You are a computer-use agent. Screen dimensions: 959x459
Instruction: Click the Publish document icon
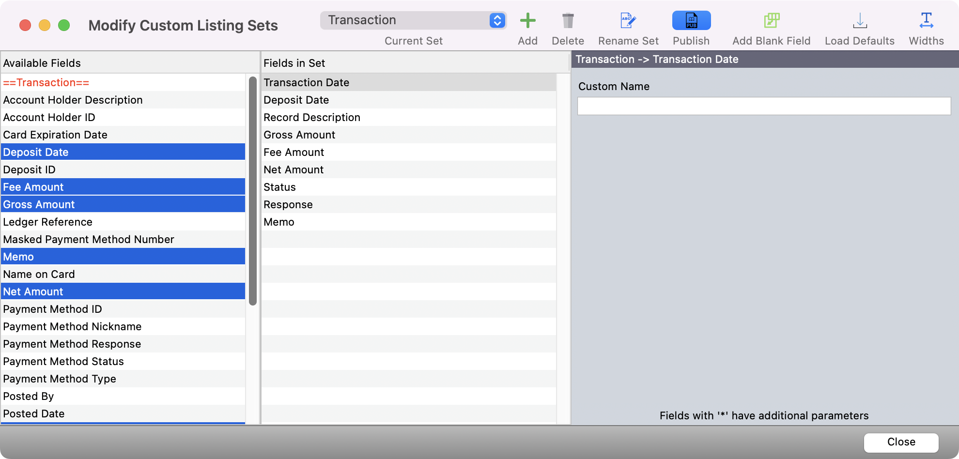691,20
